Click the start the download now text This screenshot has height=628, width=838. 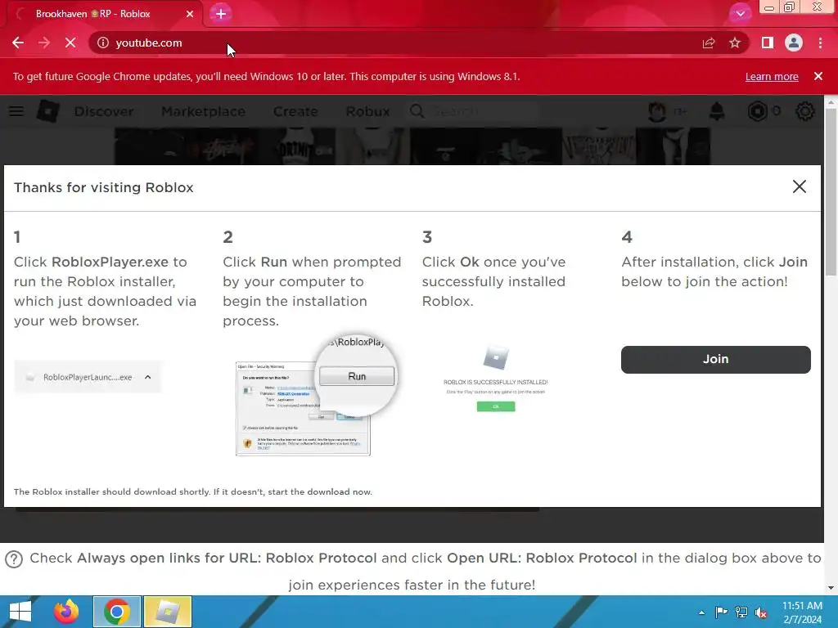pos(320,491)
